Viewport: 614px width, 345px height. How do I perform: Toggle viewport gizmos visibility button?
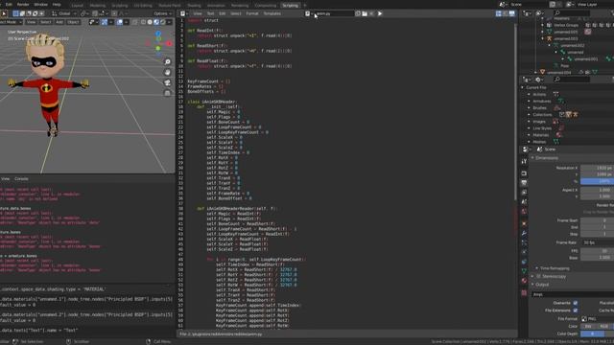105,22
